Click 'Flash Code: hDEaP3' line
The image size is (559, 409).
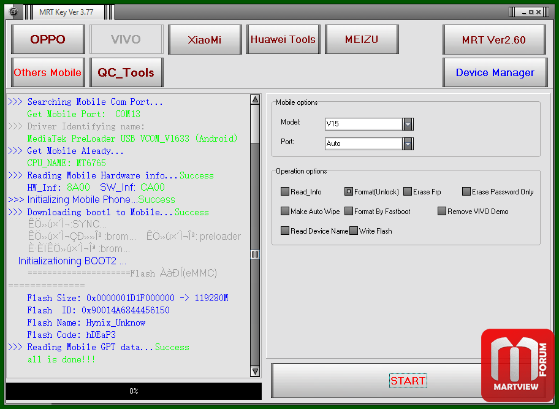71,335
